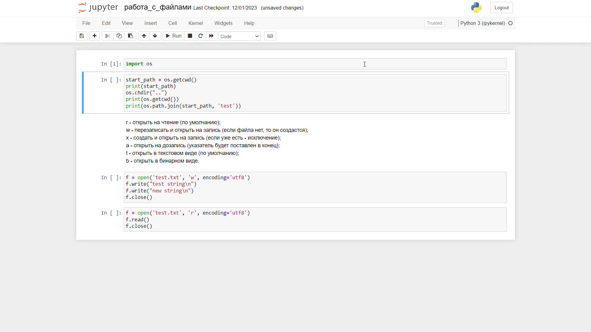The image size is (591, 332).
Task: Open the Widgets menu
Action: [223, 23]
